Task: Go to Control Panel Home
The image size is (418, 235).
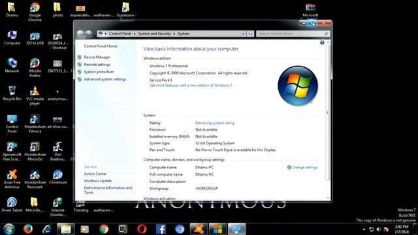Action: pos(101,46)
